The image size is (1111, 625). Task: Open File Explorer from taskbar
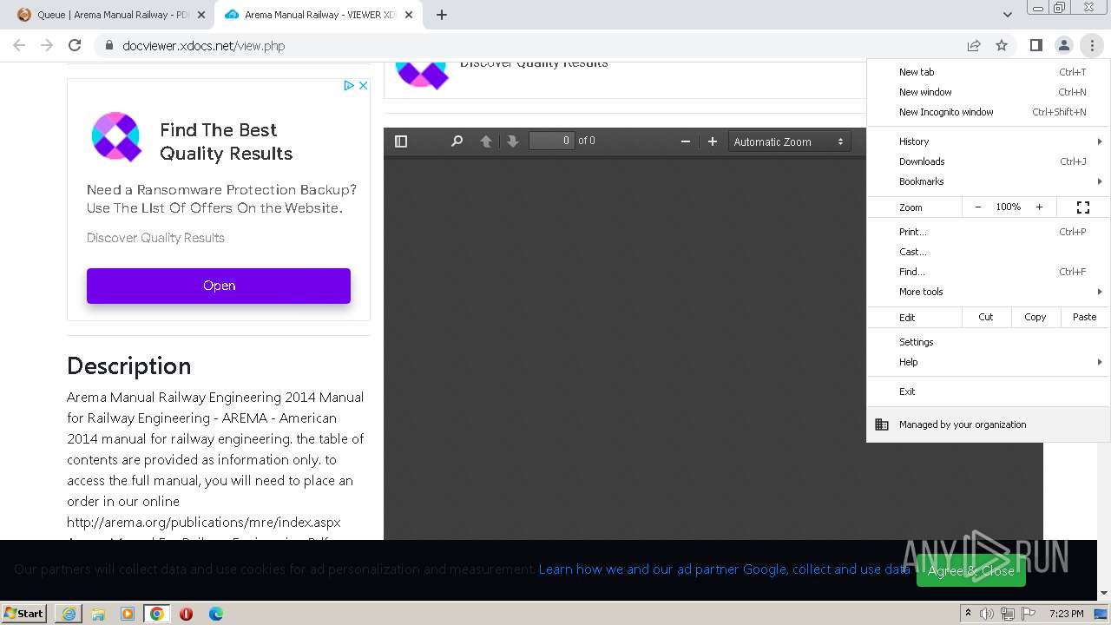(98, 614)
